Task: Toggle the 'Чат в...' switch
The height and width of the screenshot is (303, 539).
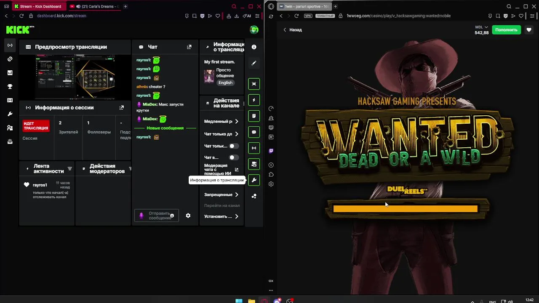Action: click(x=233, y=157)
